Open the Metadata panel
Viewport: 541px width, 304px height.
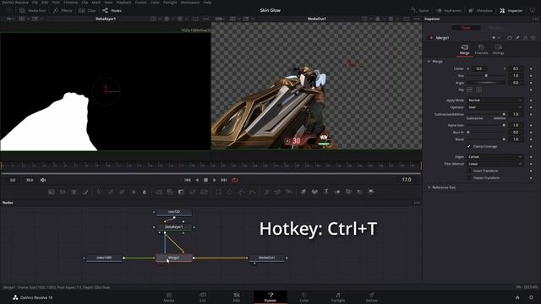coord(480,11)
